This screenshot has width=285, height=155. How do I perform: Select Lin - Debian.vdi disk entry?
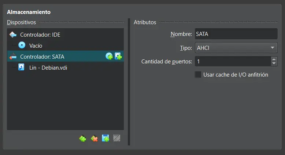pyautogui.click(x=66, y=67)
